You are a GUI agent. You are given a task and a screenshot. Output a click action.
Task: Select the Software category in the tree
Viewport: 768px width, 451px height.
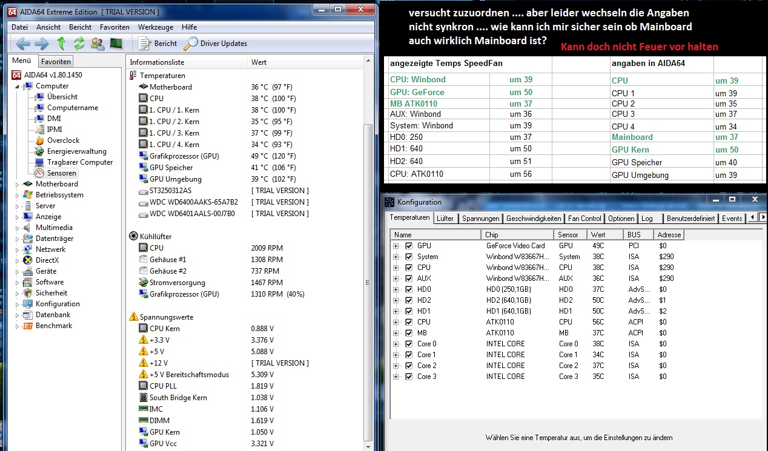coord(50,282)
